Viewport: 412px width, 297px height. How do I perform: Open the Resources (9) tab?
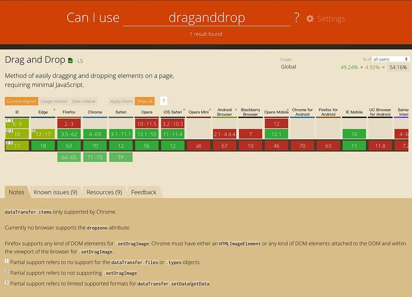pyautogui.click(x=105, y=192)
